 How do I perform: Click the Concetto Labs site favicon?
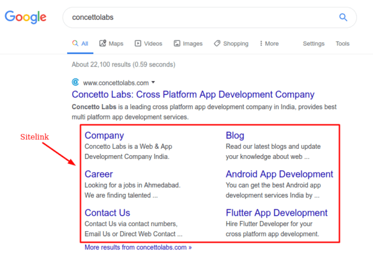pyautogui.click(x=76, y=82)
